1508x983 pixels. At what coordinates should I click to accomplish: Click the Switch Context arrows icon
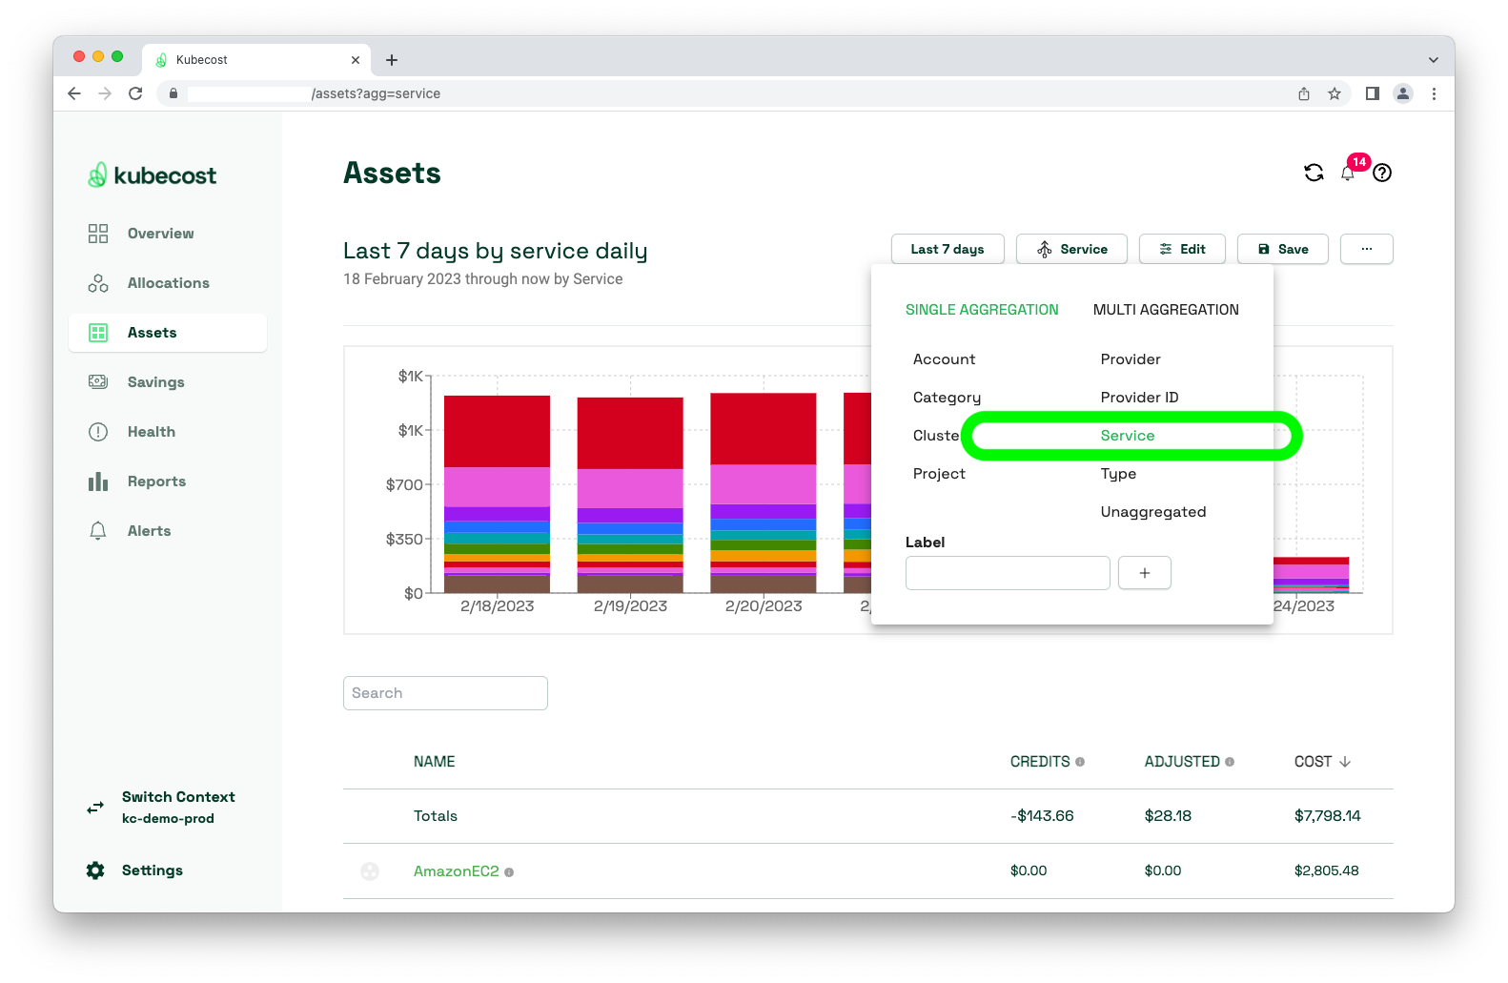coord(95,808)
